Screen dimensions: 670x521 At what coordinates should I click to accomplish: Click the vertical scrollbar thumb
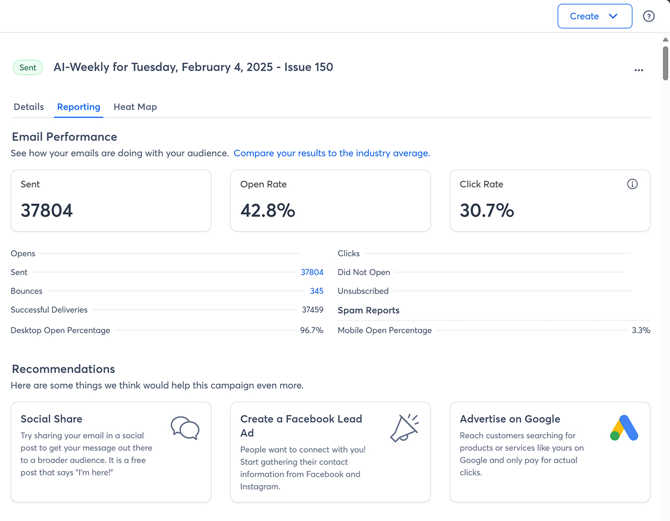click(x=665, y=63)
